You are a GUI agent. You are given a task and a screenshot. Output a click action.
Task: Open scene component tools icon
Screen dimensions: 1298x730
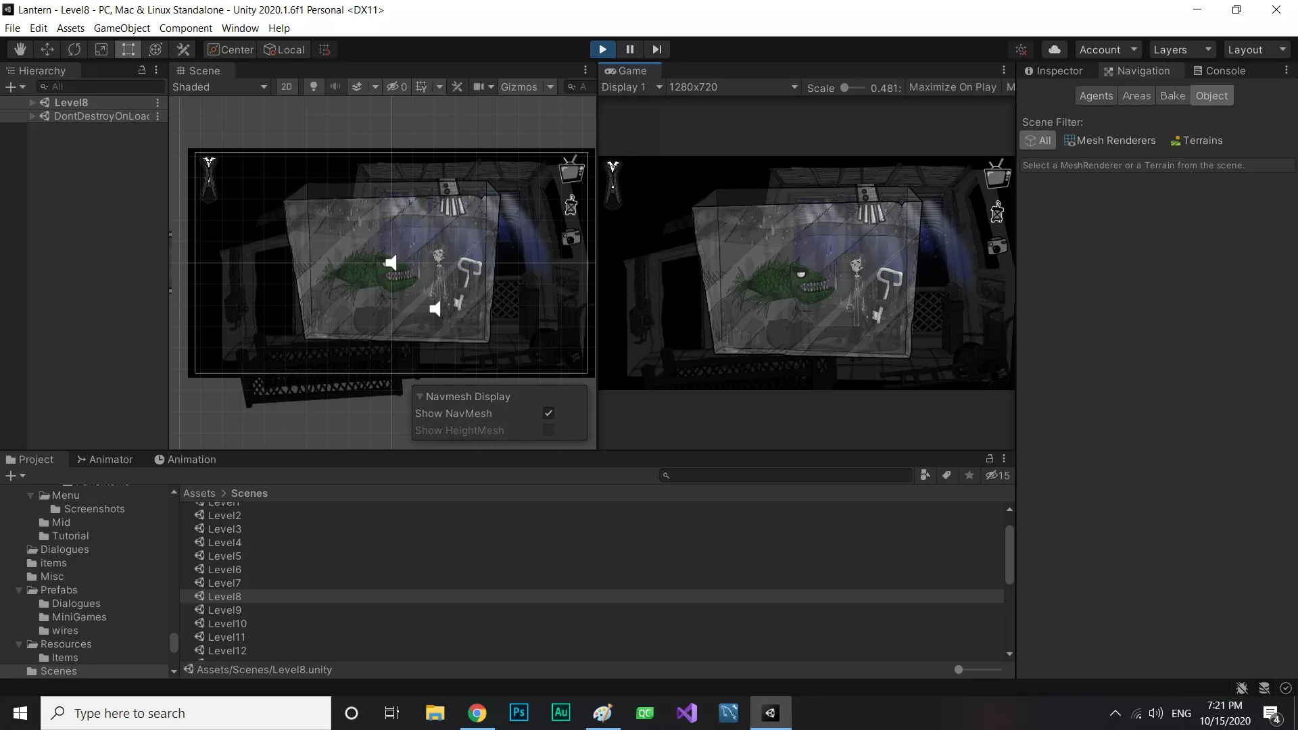[458, 87]
